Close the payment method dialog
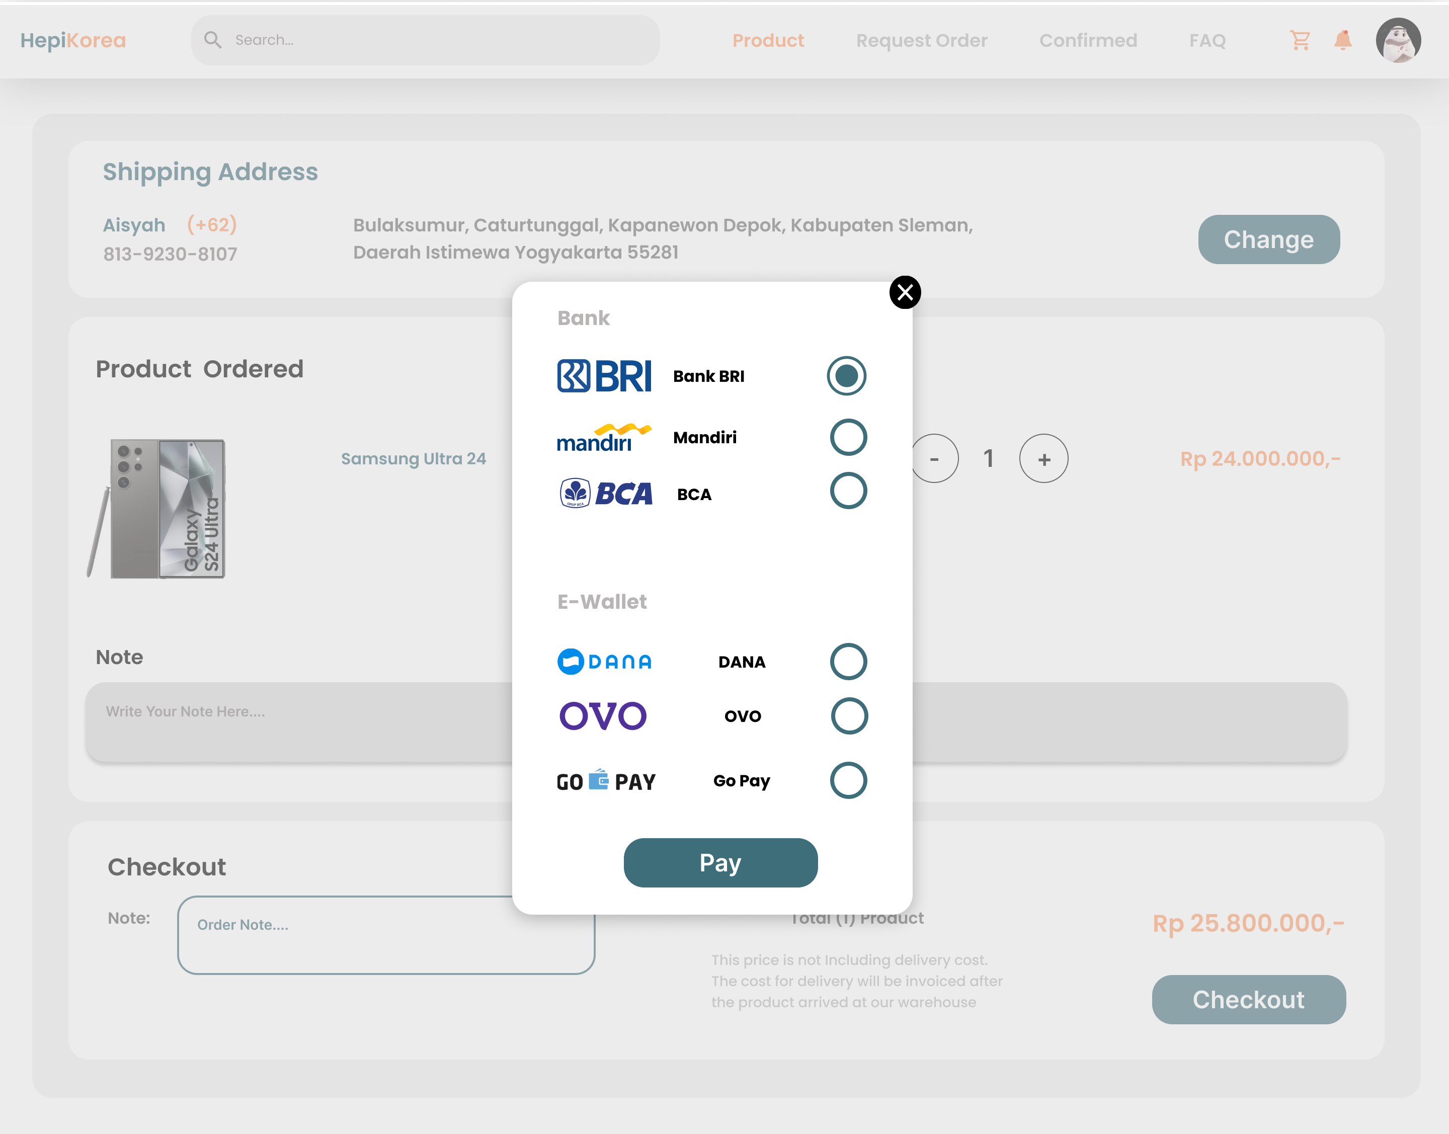 point(905,292)
